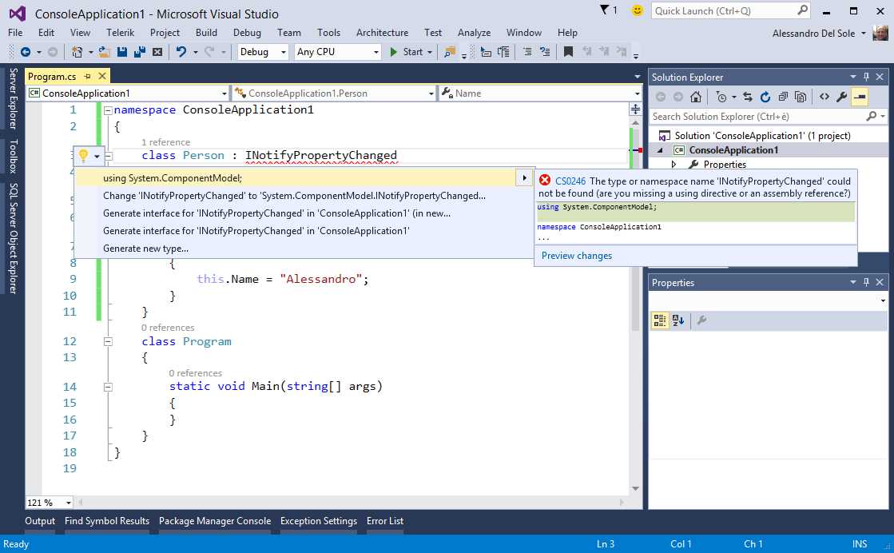Collapse all items in Solution Explorer
The image size is (894, 553).
point(782,96)
